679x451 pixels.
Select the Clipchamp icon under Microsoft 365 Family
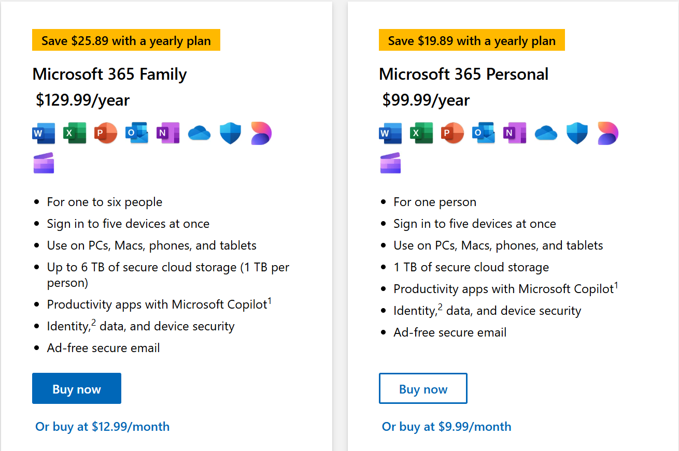tap(44, 163)
